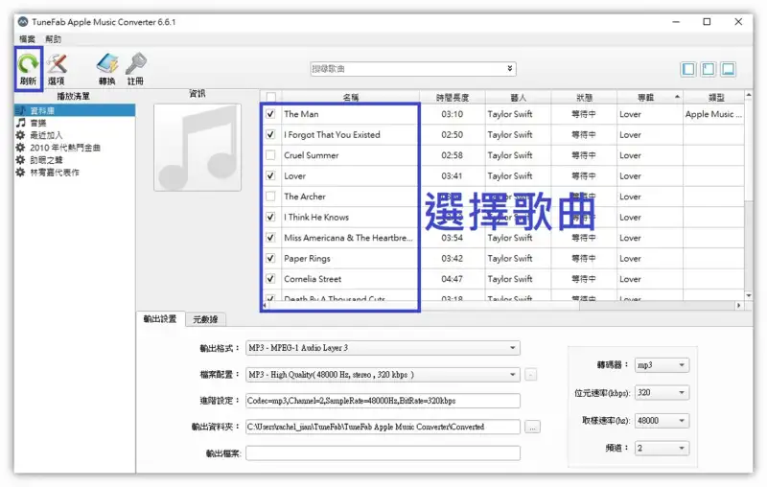Uncheck Miss Americana & The Heartbreak Prince
This screenshot has height=487, width=767.
tap(270, 238)
